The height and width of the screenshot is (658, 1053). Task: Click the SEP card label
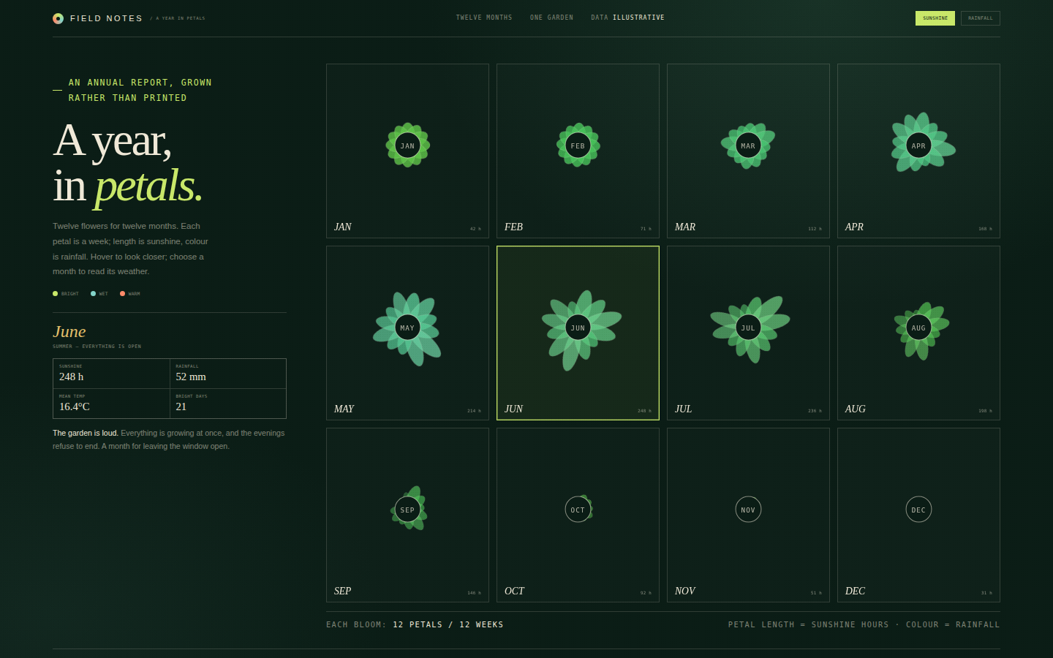pos(342,591)
